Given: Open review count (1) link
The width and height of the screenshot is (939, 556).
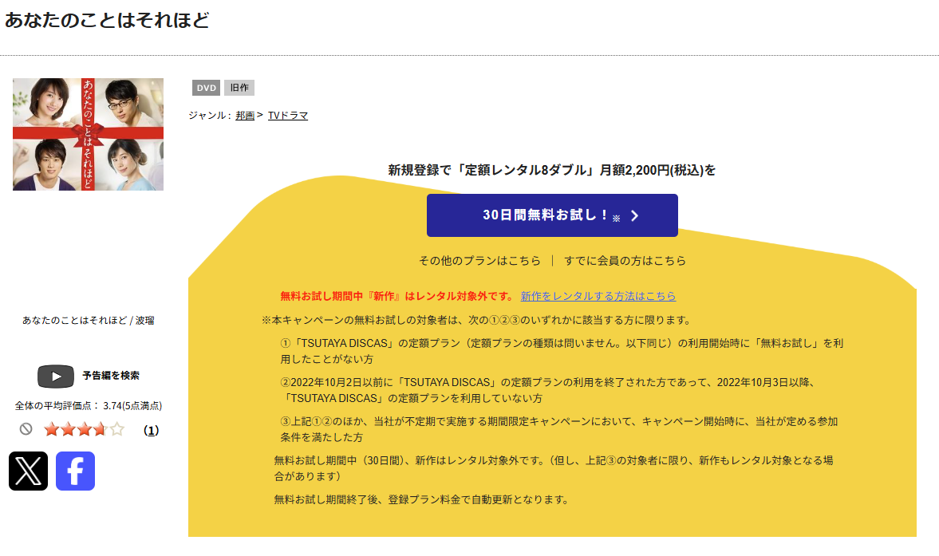Looking at the screenshot, I should (152, 430).
